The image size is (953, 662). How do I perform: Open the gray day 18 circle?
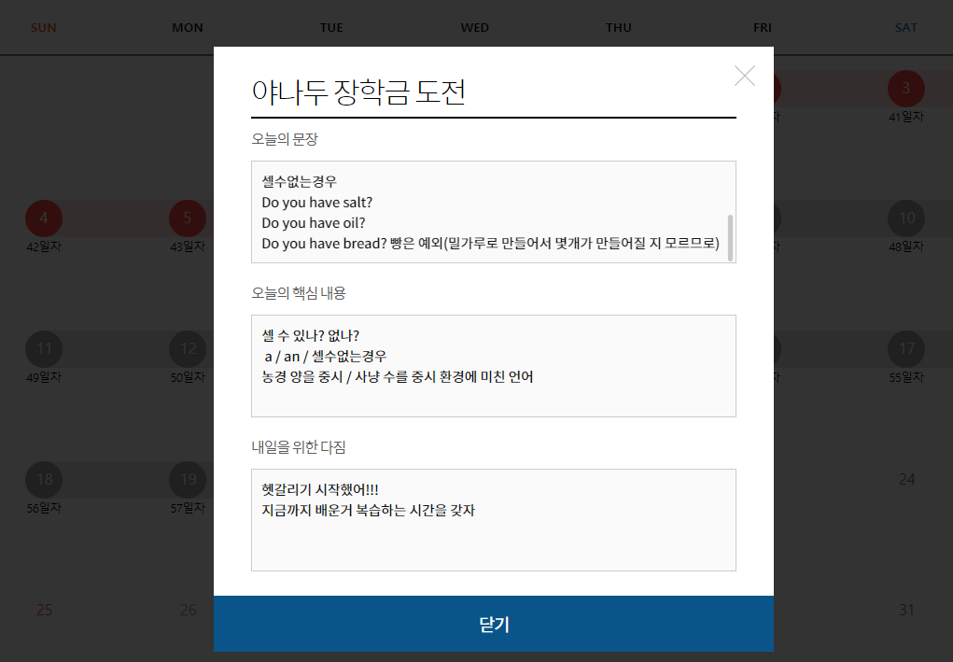click(x=44, y=480)
